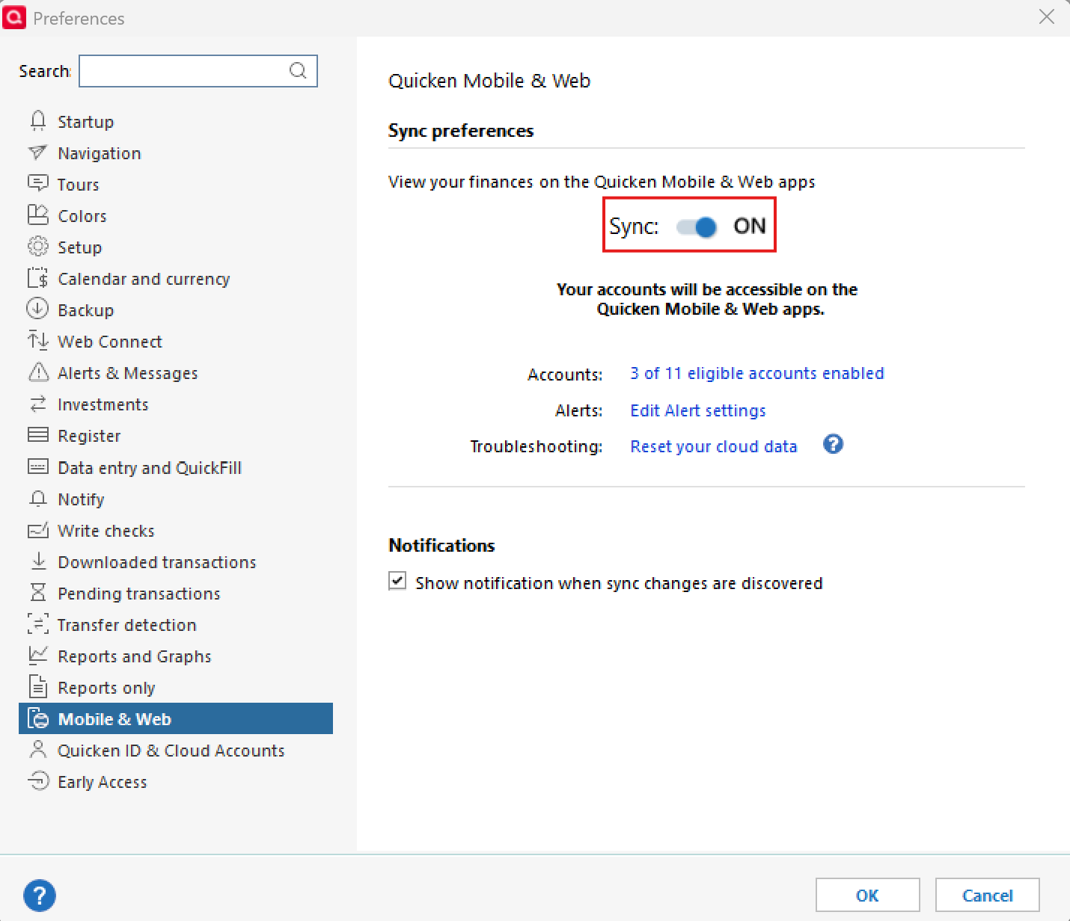Open the help button at the bottom left
The width and height of the screenshot is (1070, 921).
[40, 895]
